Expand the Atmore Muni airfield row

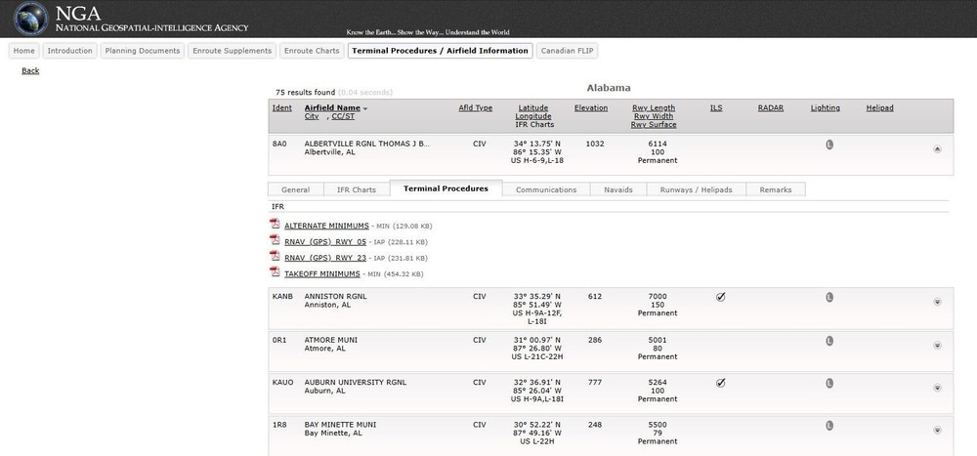coord(937,345)
